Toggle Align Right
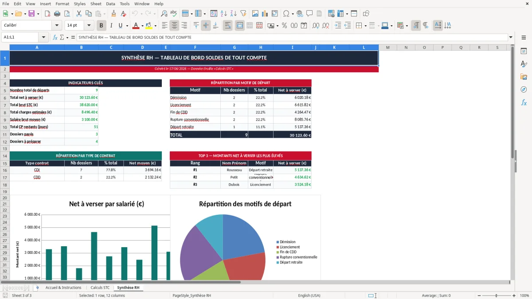 point(184,26)
